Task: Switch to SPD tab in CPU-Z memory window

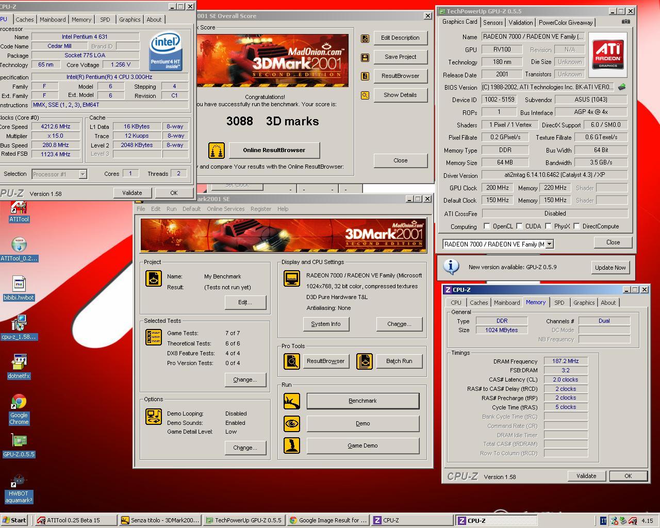Action: pyautogui.click(x=559, y=303)
